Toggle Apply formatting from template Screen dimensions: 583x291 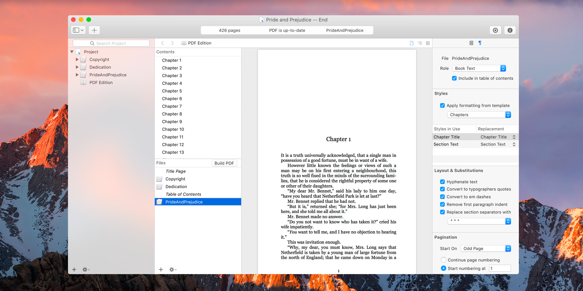442,105
